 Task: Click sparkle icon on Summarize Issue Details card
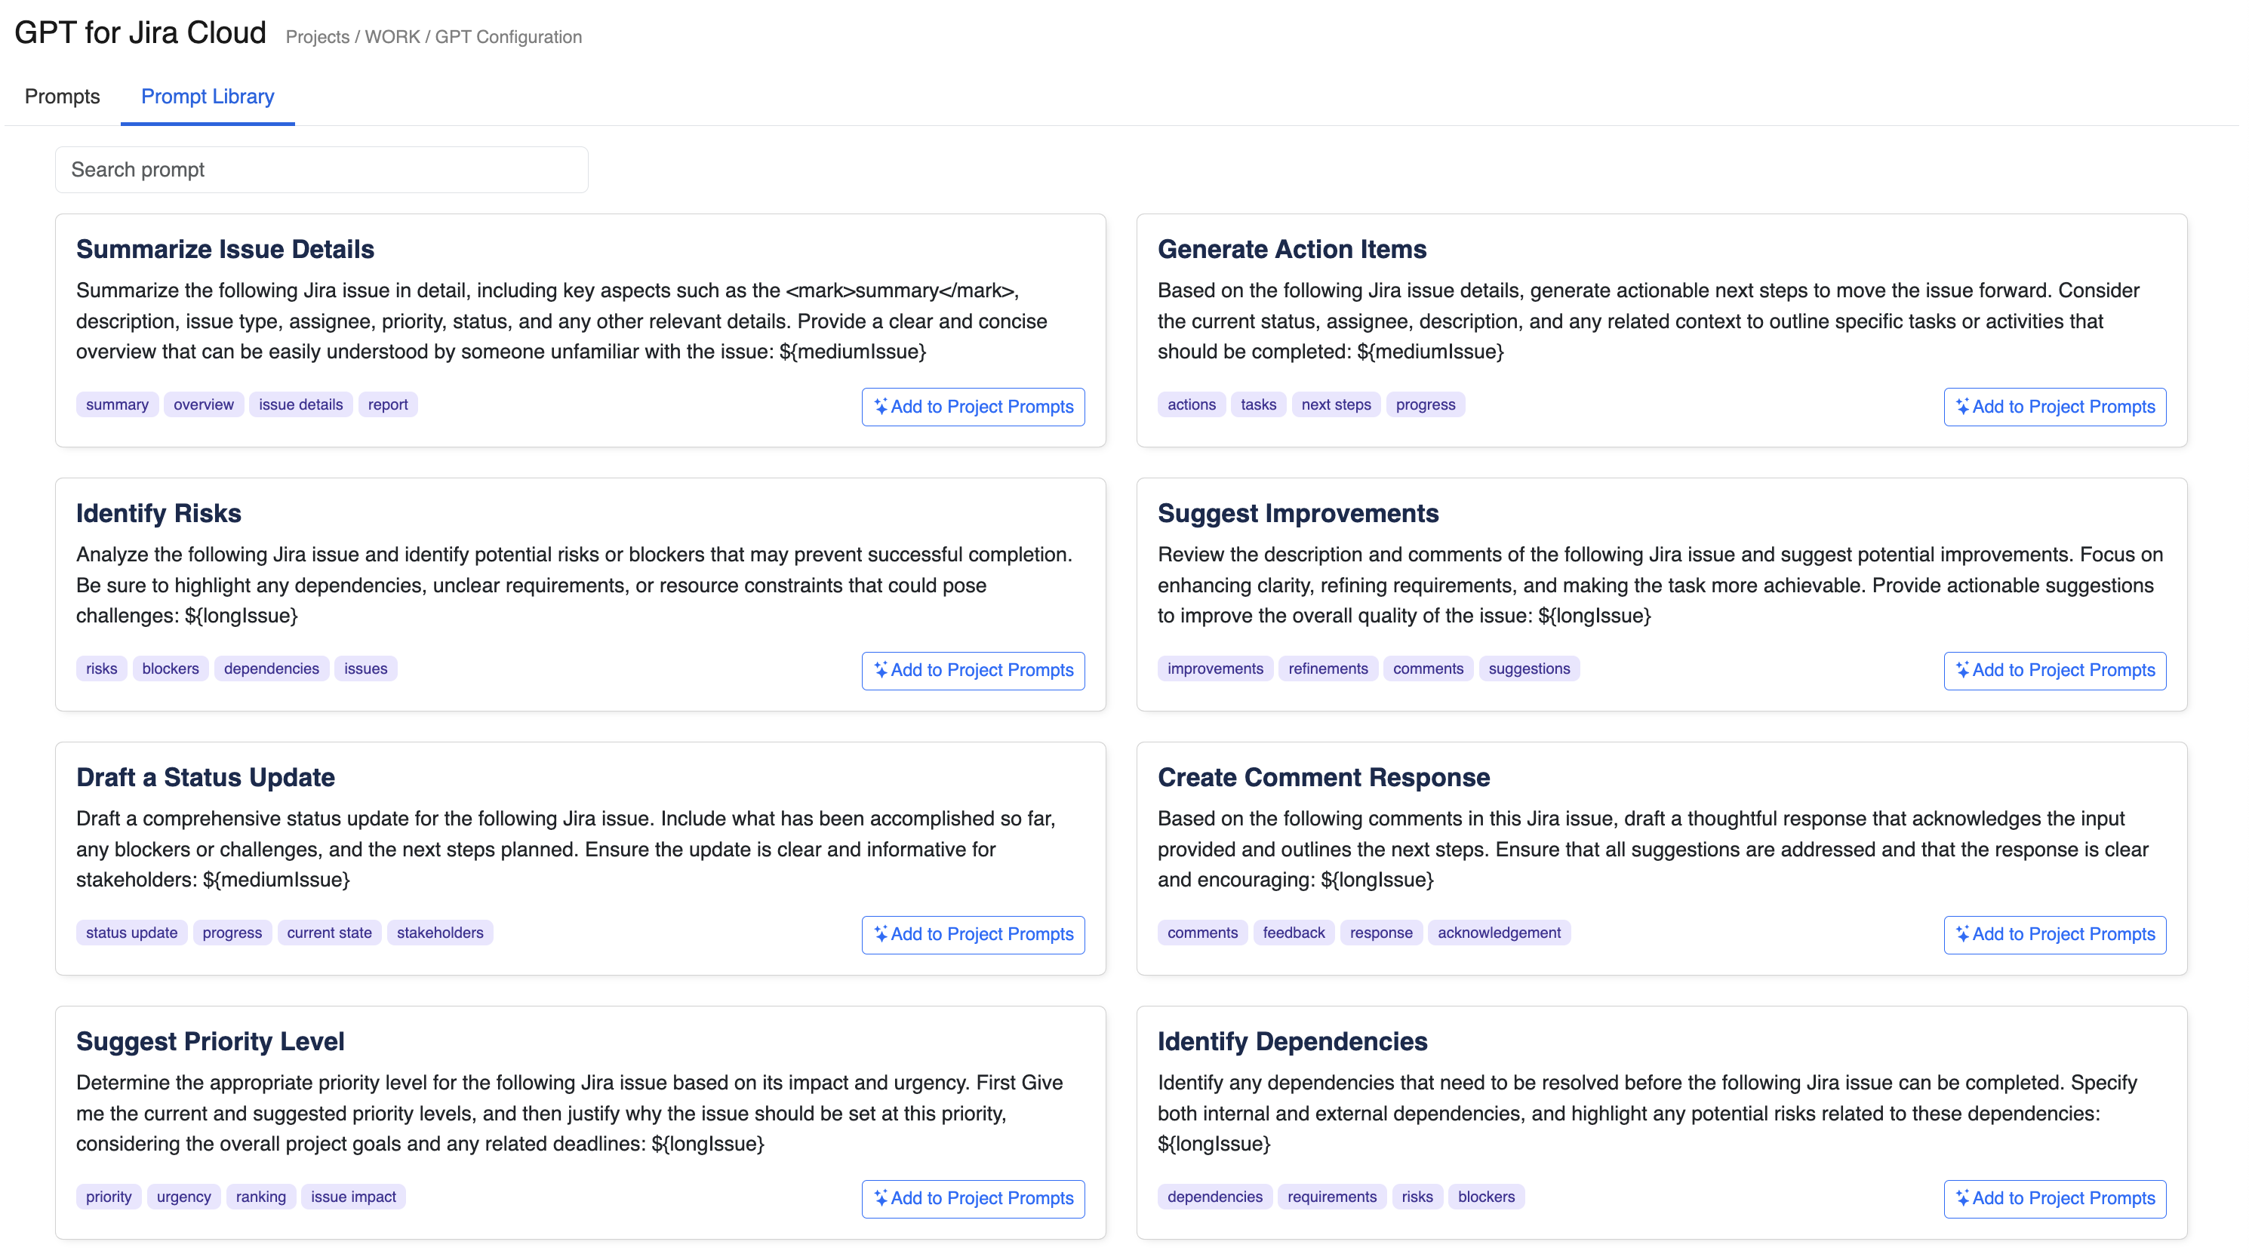pos(880,406)
